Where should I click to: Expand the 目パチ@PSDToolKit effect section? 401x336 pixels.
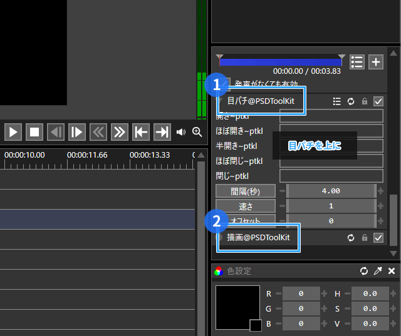pos(221,101)
